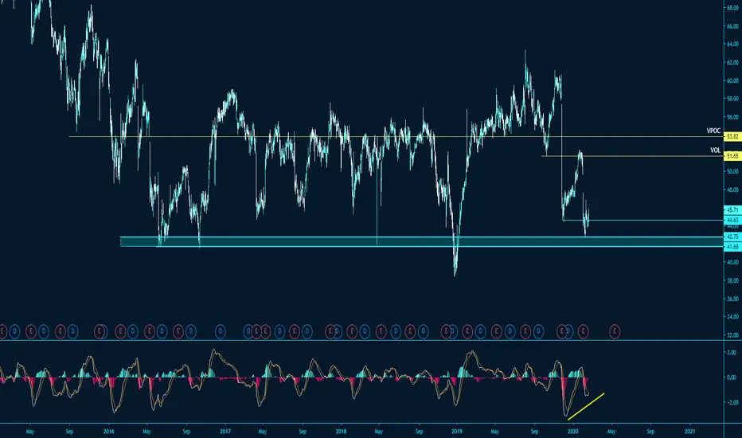Viewport: 742px width, 438px height.
Task: Click the cyan 42.75 price label
Action: pos(732,237)
